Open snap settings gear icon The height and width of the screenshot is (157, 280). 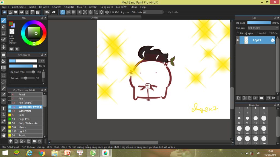[107, 12]
